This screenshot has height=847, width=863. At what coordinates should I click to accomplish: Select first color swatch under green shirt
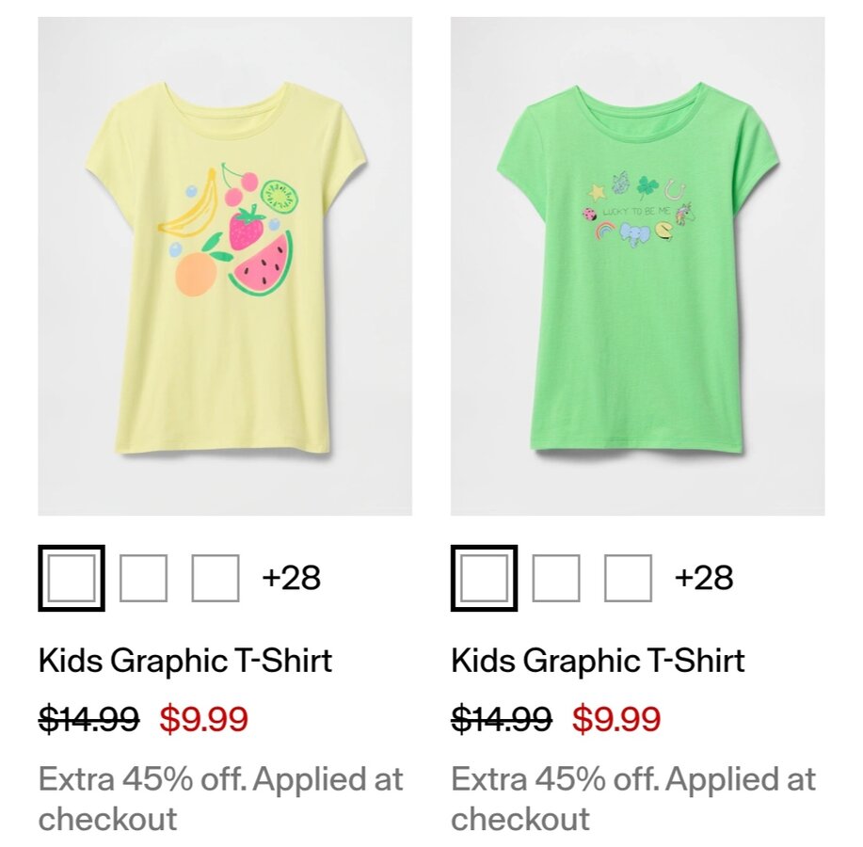(484, 578)
